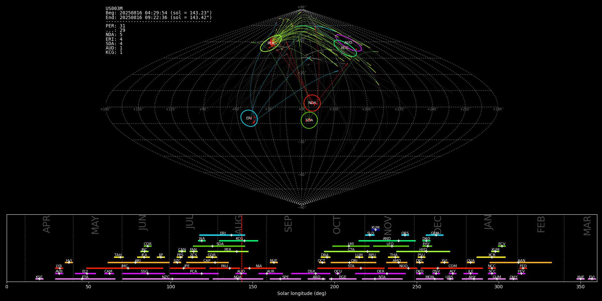Click the purple PCA activity bar
The height and width of the screenshot is (301, 602).
(194, 274)
